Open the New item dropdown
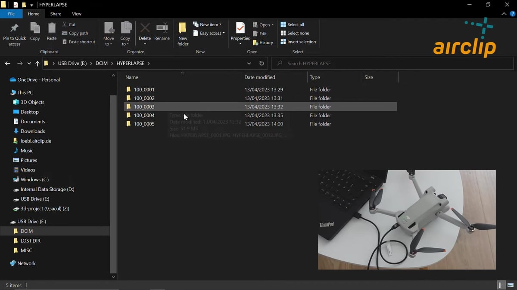 click(207, 24)
